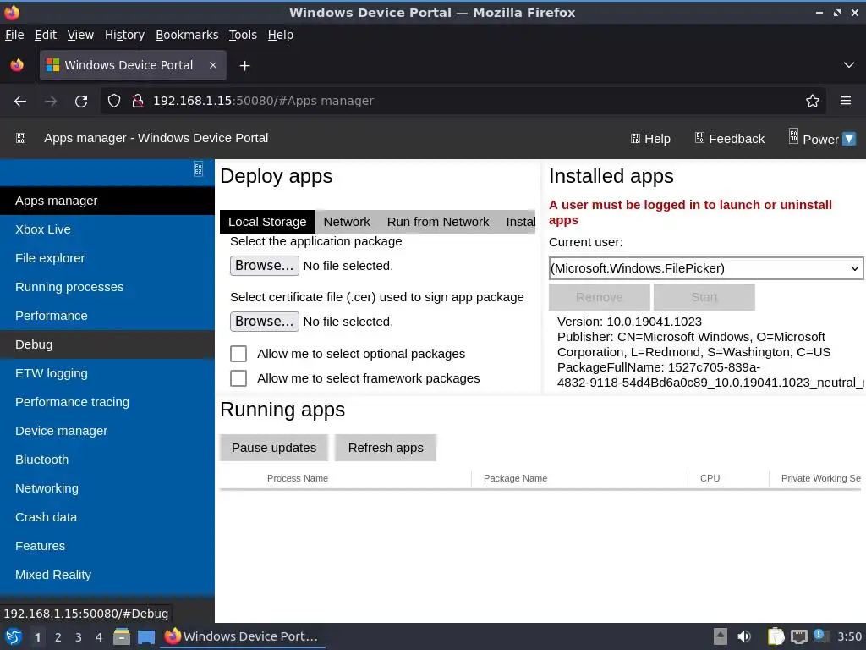Open Bluetooth settings in the sidebar
866x650 pixels.
pos(107,460)
